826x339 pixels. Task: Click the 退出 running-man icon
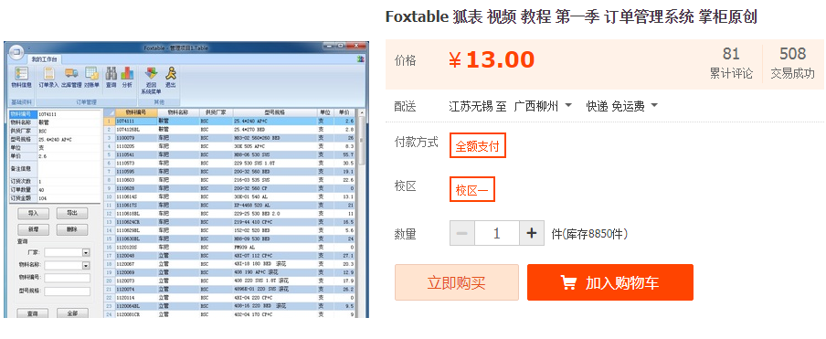coord(171,78)
